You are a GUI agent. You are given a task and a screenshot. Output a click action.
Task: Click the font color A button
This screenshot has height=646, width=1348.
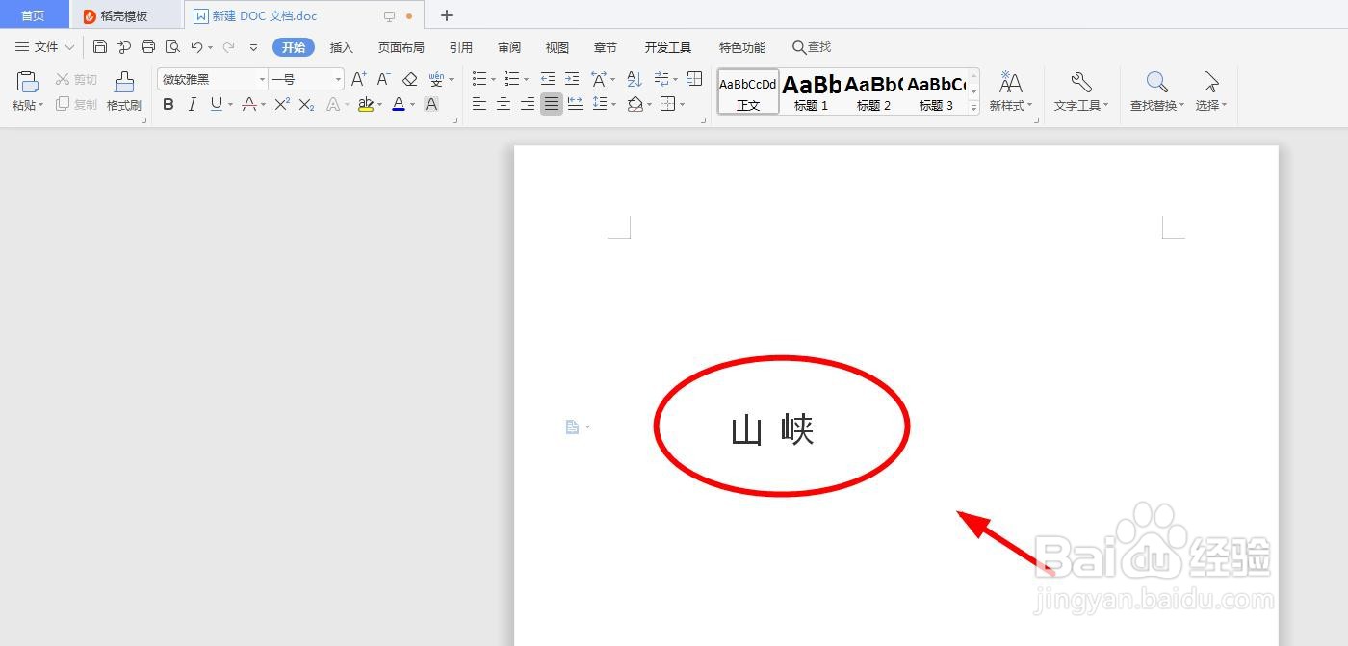pos(399,104)
